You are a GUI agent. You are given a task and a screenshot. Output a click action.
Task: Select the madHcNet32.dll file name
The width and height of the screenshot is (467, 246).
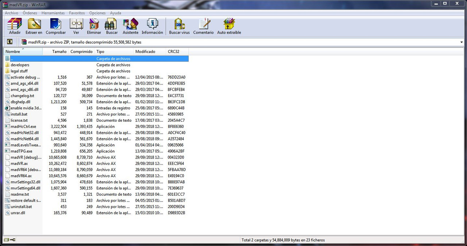(24, 133)
